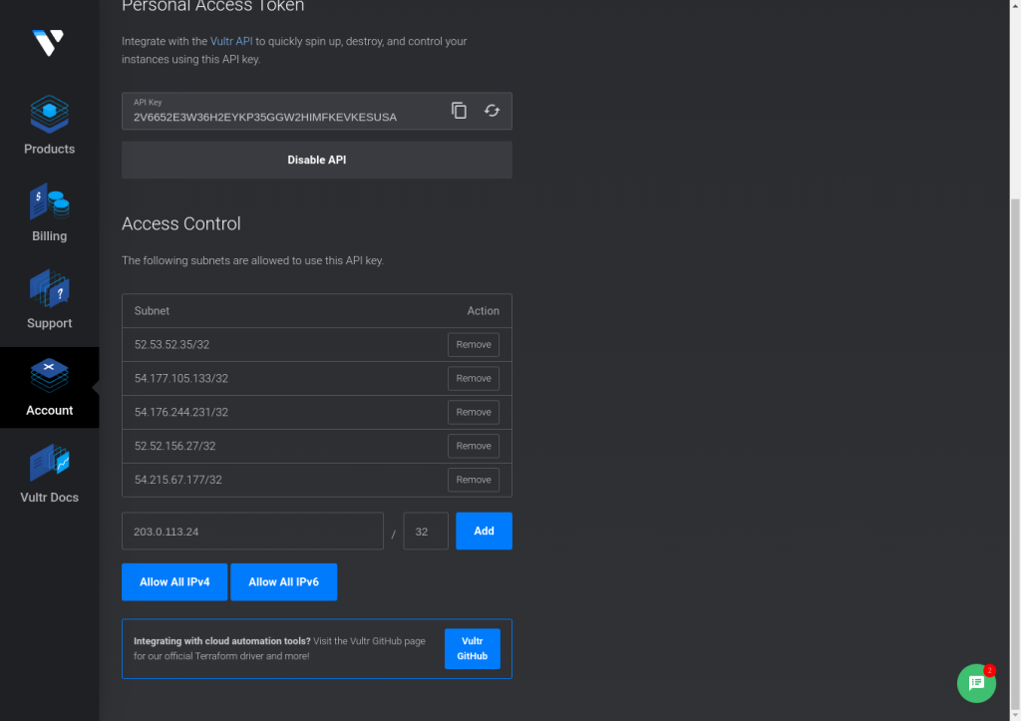The height and width of the screenshot is (721, 1021).
Task: Disable API with the wide button
Action: click(317, 161)
